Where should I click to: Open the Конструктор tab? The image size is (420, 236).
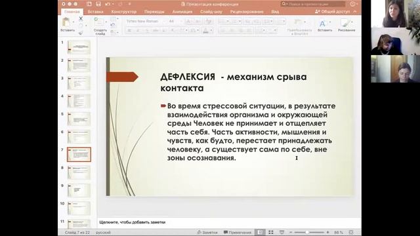(124, 12)
